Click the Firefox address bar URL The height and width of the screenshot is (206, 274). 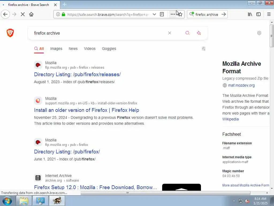[x=108, y=14]
